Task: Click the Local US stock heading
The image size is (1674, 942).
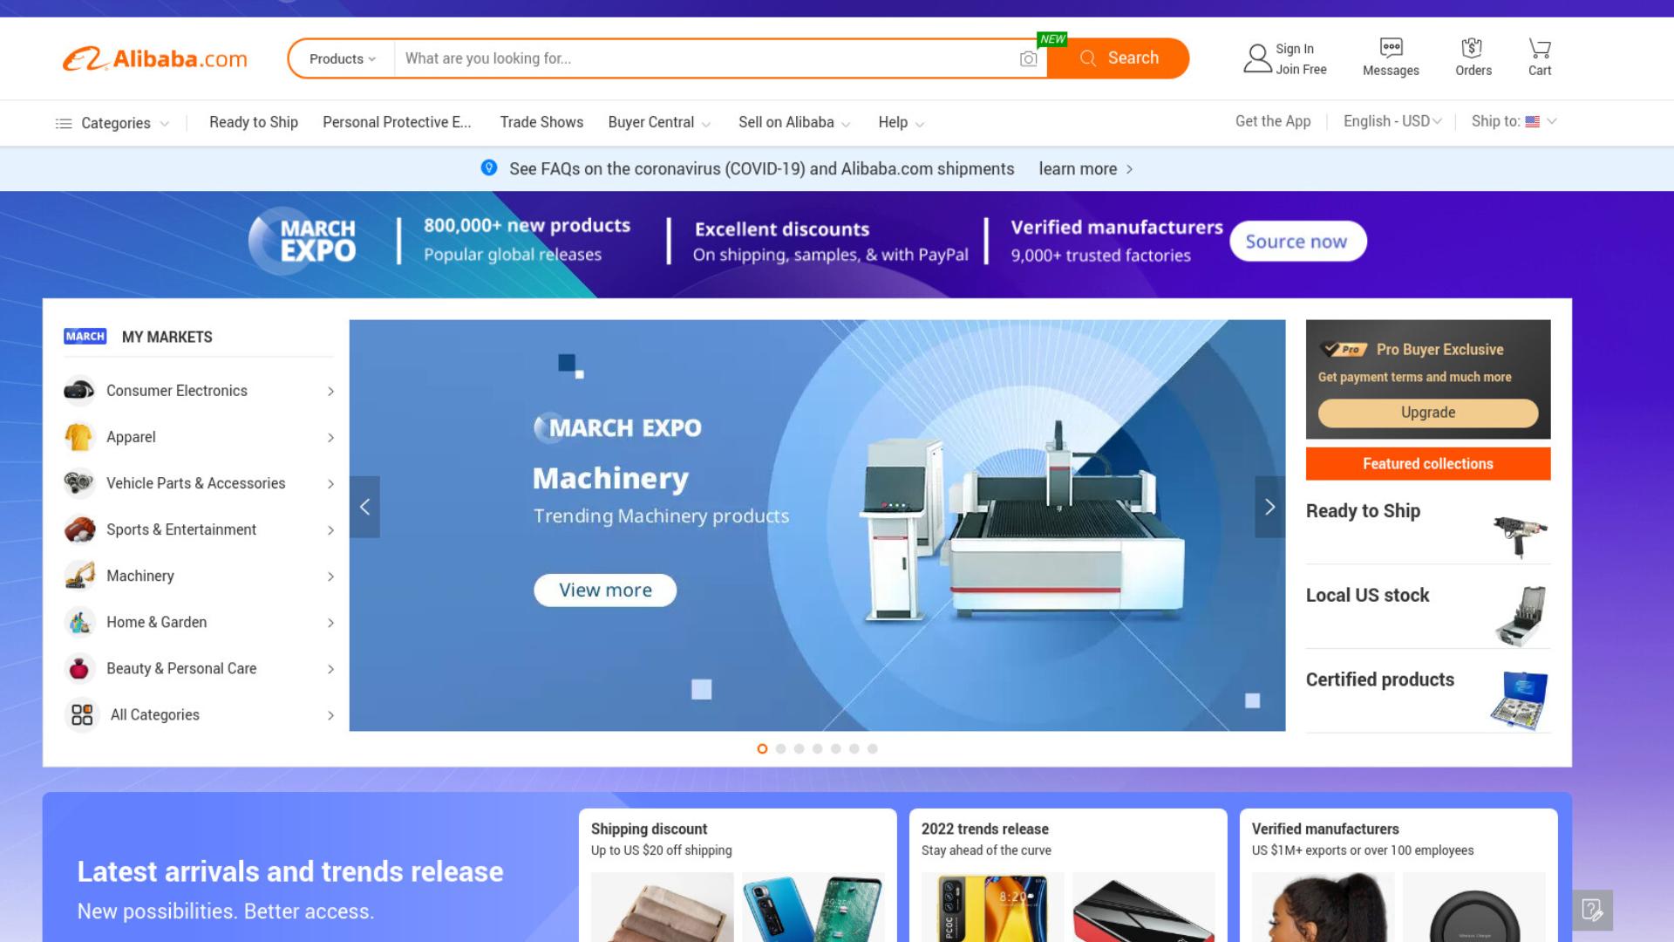Action: (x=1367, y=596)
